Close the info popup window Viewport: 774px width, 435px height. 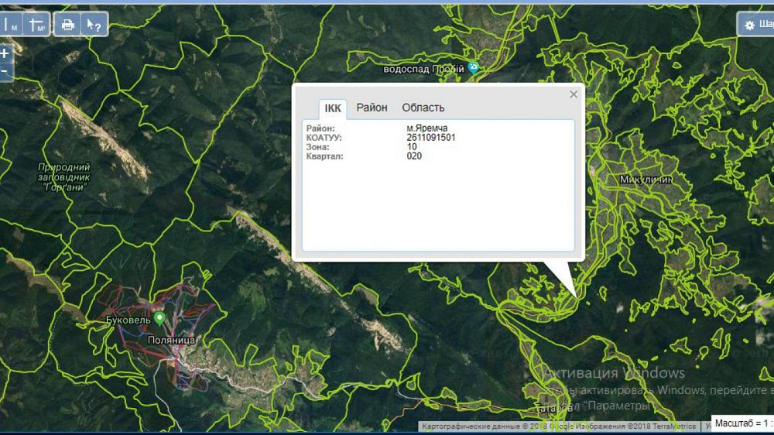point(574,94)
